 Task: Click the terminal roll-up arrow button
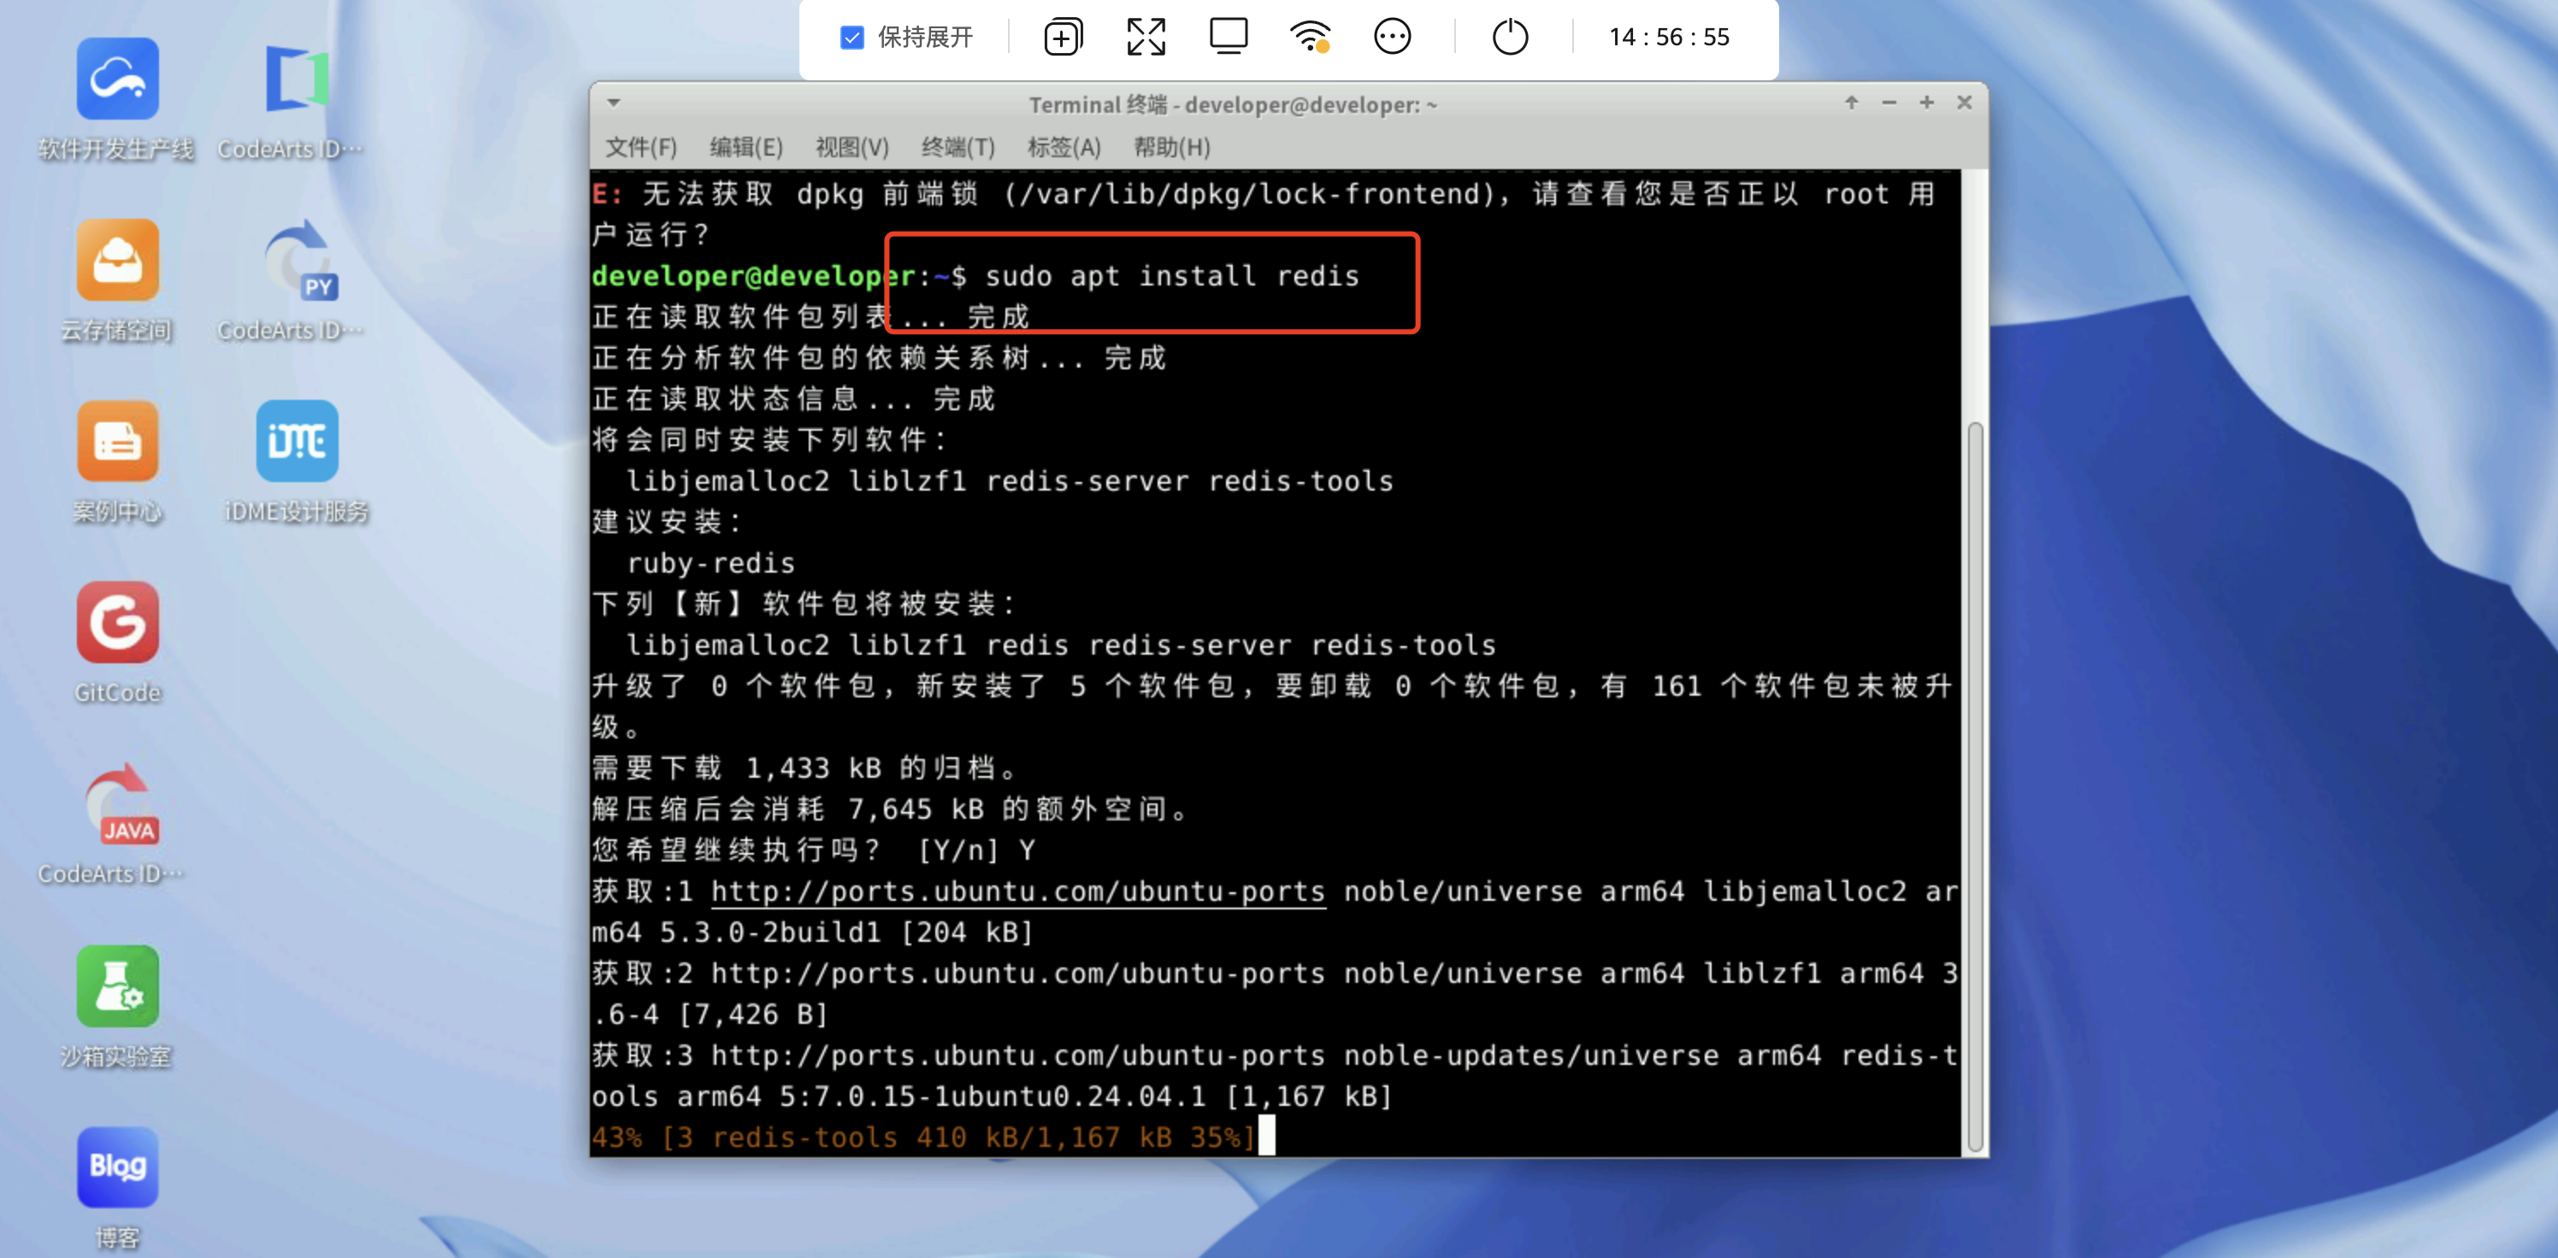pyautogui.click(x=1851, y=103)
